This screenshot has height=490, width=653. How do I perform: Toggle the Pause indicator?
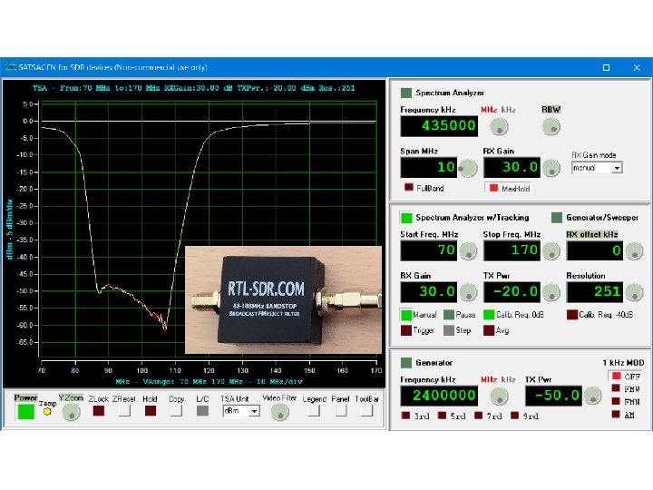click(449, 315)
